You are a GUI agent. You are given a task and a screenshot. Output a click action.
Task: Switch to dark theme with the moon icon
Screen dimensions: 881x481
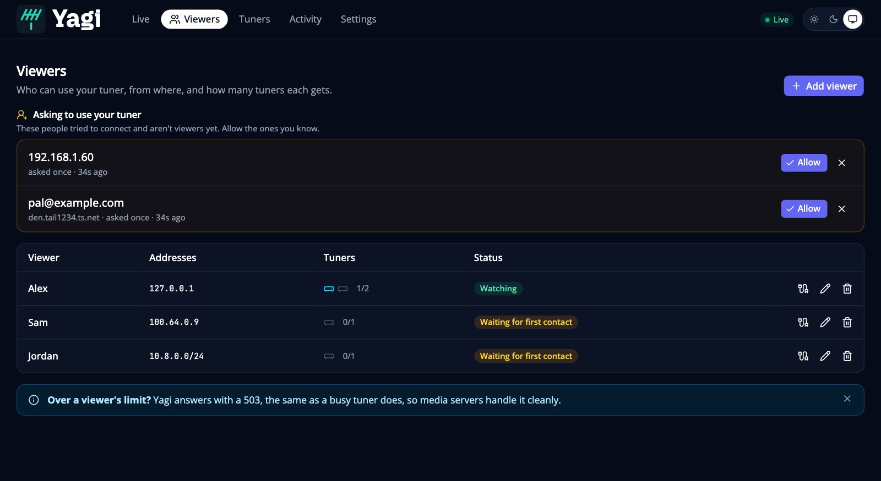click(834, 19)
